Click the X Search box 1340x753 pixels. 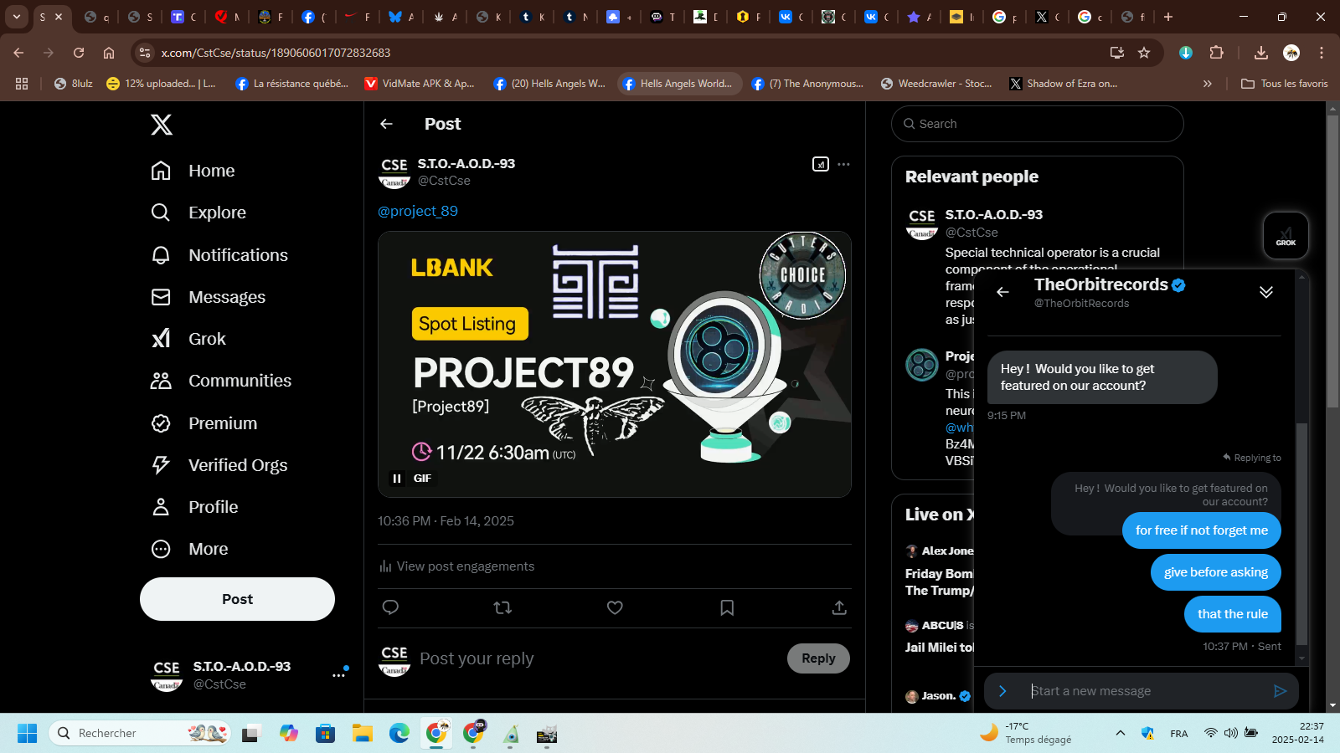point(1038,124)
